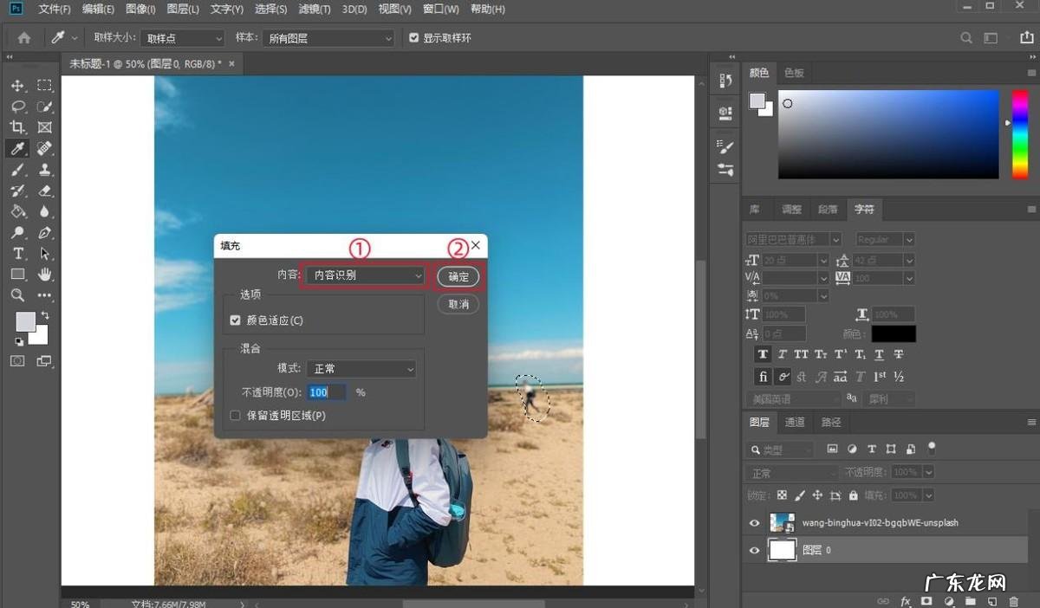Image resolution: width=1040 pixels, height=608 pixels.
Task: Toggle the 颜色适应 checkbox
Action: 235,320
